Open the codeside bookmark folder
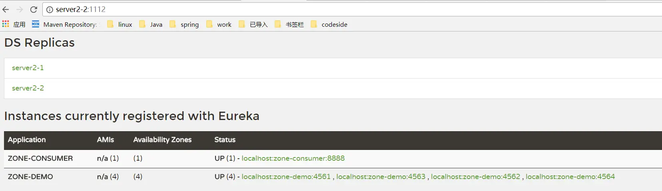The width and height of the screenshot is (662, 191). click(x=329, y=24)
